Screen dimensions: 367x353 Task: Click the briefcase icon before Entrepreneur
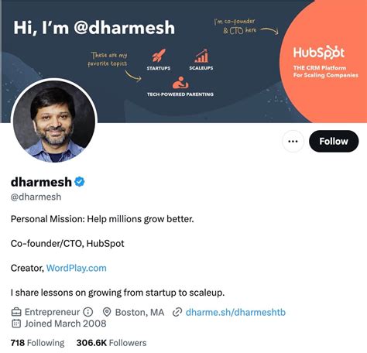(16, 312)
